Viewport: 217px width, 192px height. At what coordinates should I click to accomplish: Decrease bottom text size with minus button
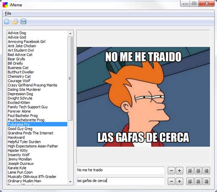(x=171, y=181)
